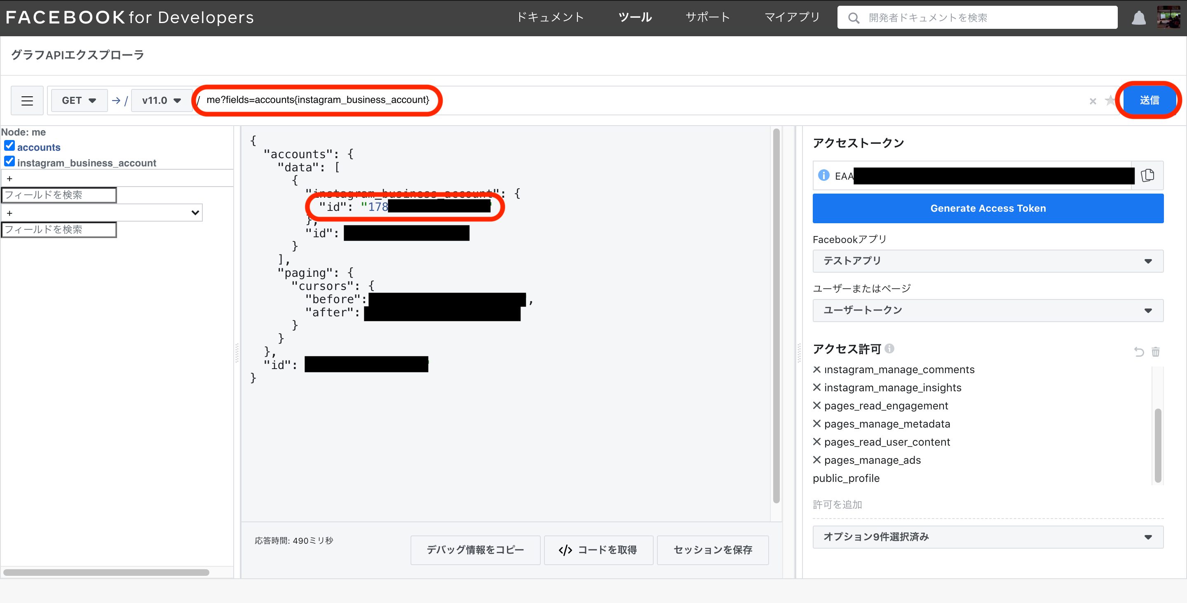Click the "cursors" key in the response
The image size is (1187, 603).
pos(325,286)
